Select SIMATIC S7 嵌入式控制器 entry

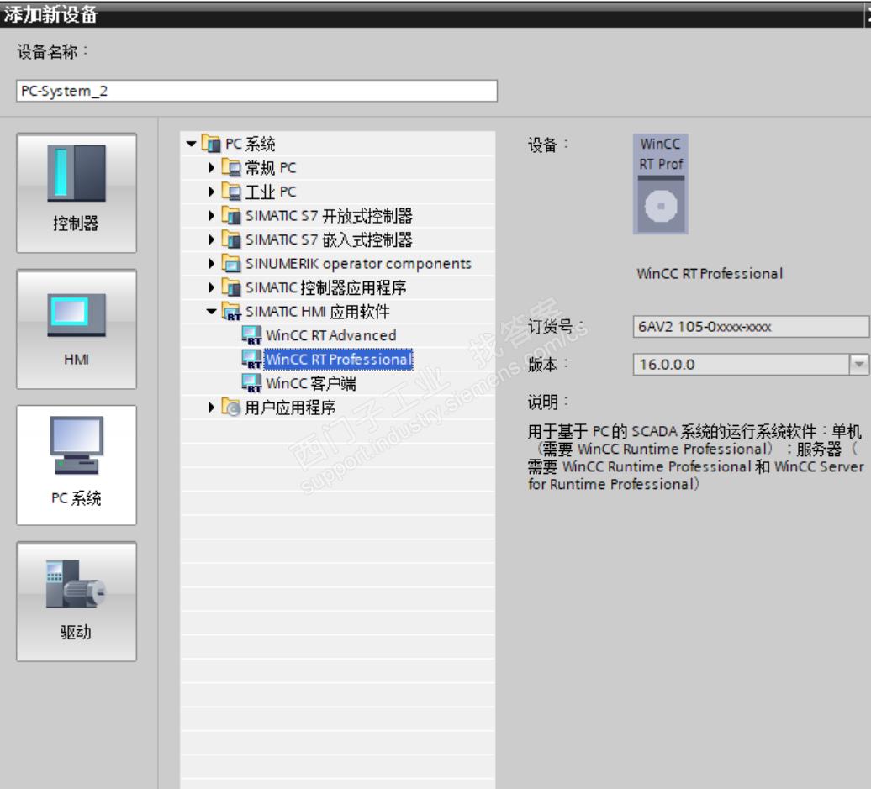click(329, 239)
